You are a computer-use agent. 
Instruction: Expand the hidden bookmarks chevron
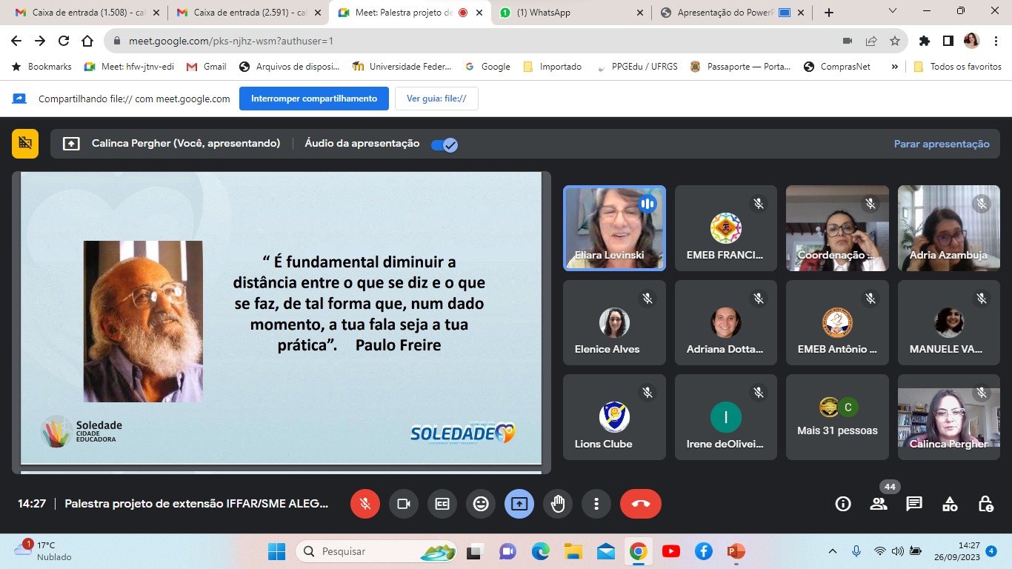coord(894,67)
